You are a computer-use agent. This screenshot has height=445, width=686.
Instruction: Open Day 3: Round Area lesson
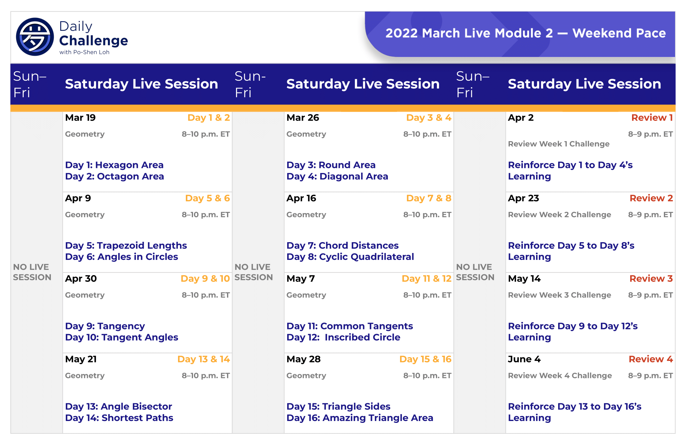331,165
